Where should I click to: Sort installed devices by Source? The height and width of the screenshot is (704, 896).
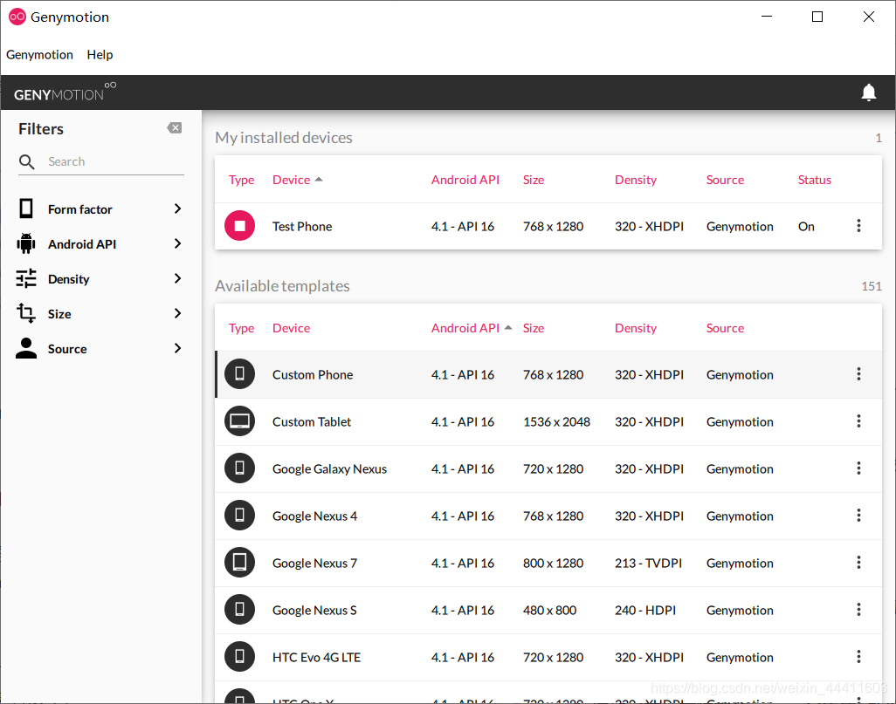pos(725,180)
